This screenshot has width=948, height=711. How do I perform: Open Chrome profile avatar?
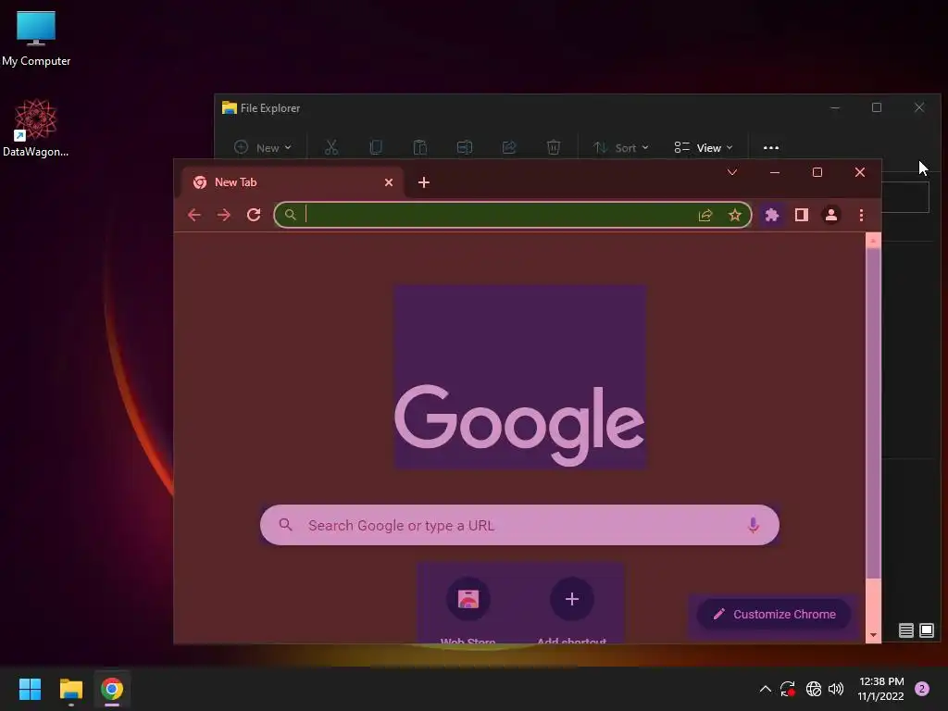(831, 215)
